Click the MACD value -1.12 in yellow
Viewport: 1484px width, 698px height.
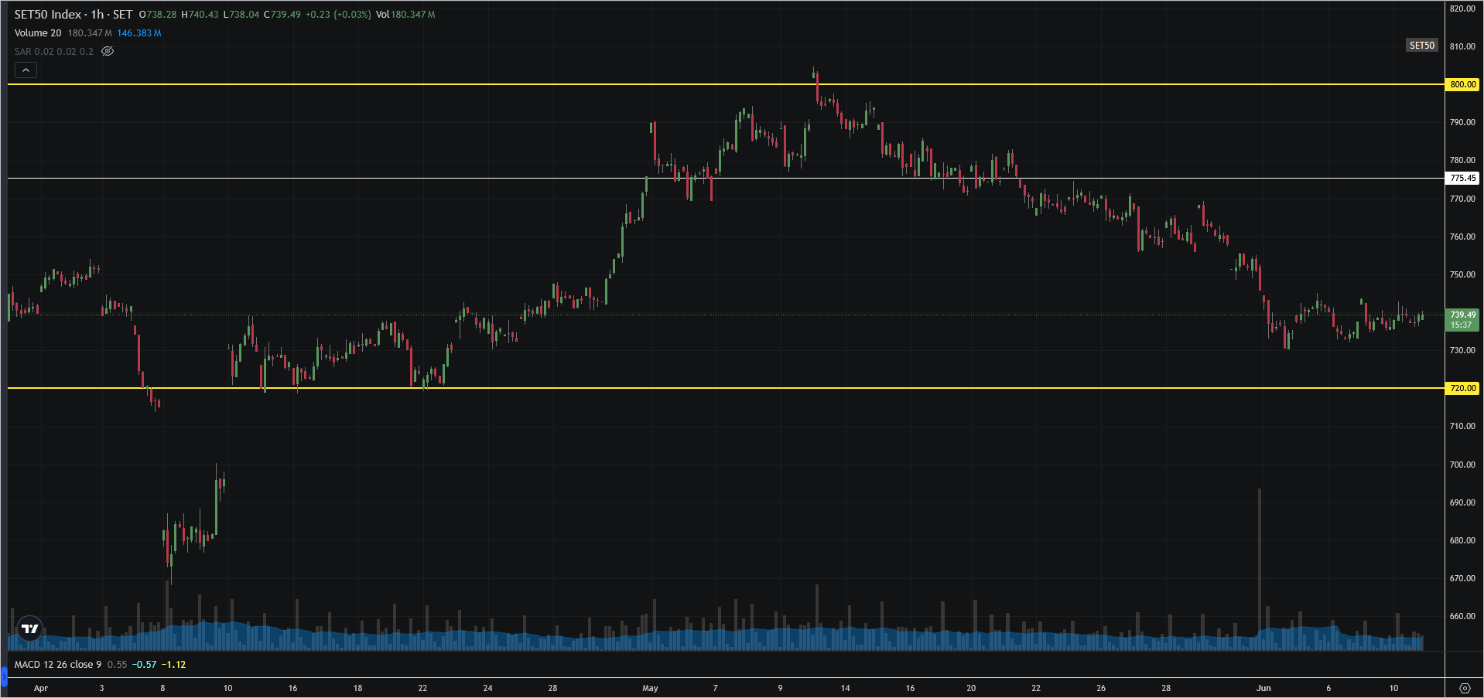coord(173,665)
